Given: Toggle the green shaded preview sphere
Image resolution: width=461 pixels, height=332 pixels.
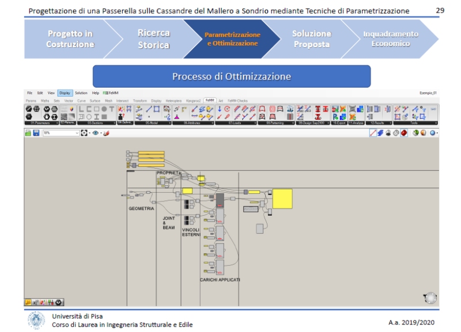Looking at the screenshot, I should coord(415,133).
